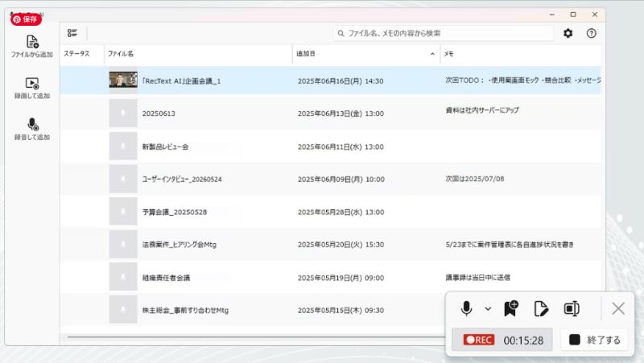Click the red '保存' save button
644x363 pixels.
click(25, 19)
